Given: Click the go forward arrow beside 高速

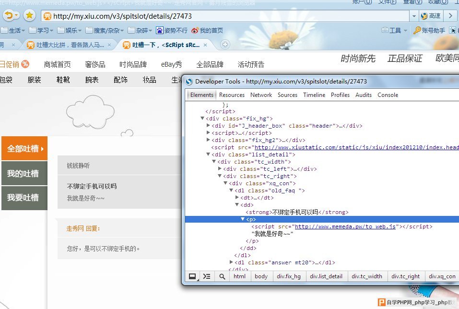Looking at the screenshot, I should point(450,16).
